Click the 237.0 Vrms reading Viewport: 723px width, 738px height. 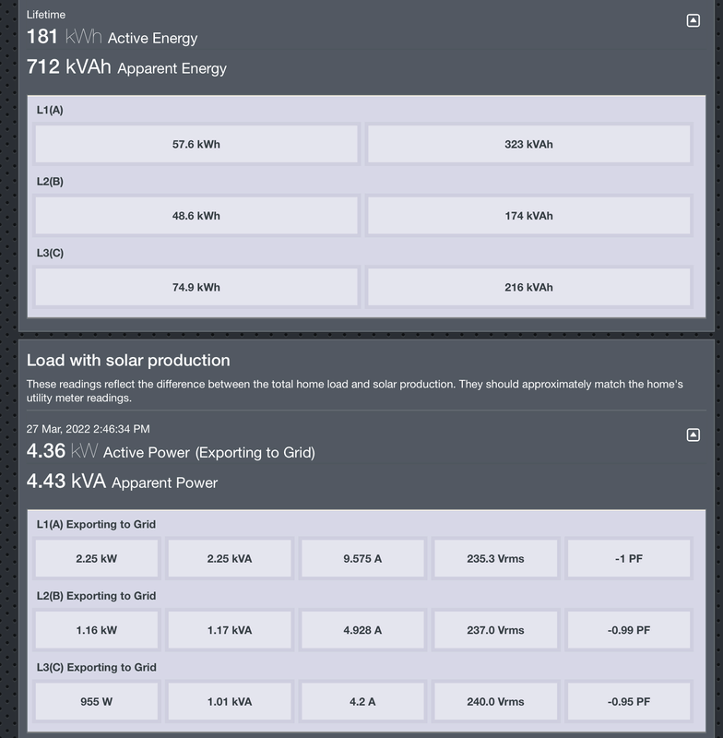coord(495,630)
